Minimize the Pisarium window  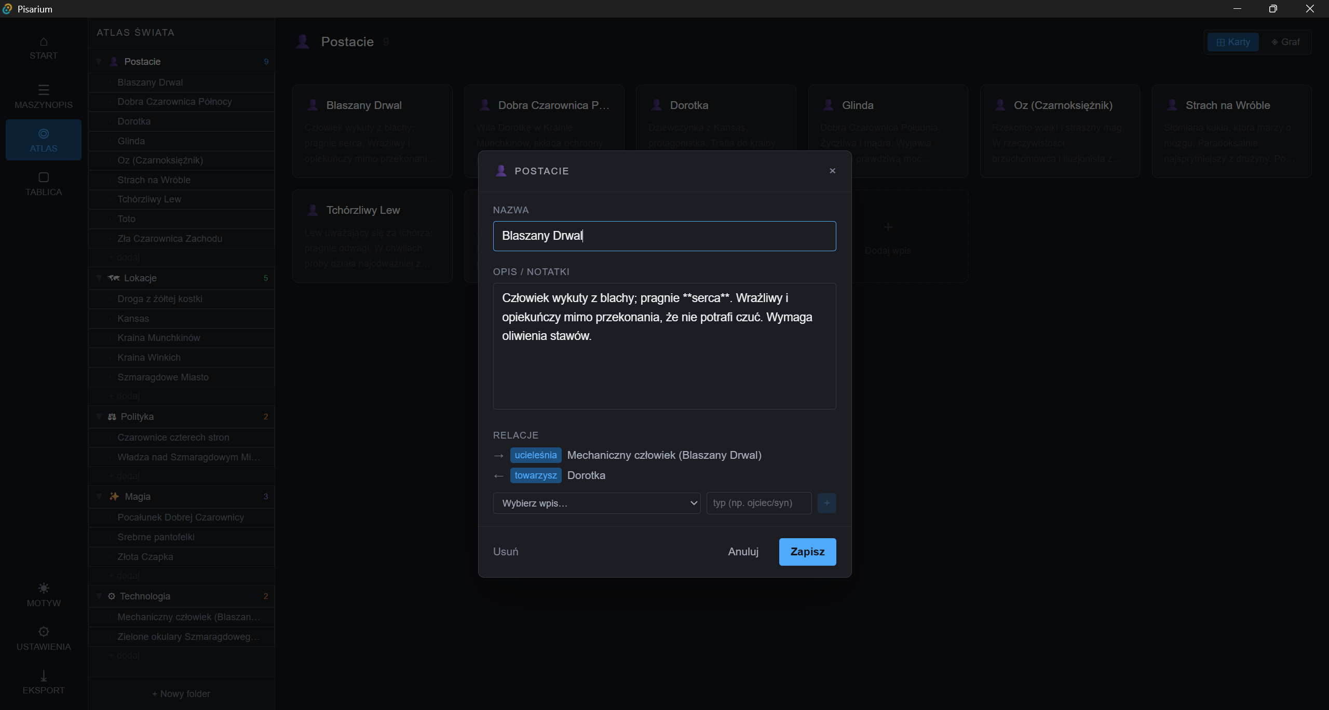[x=1237, y=9]
